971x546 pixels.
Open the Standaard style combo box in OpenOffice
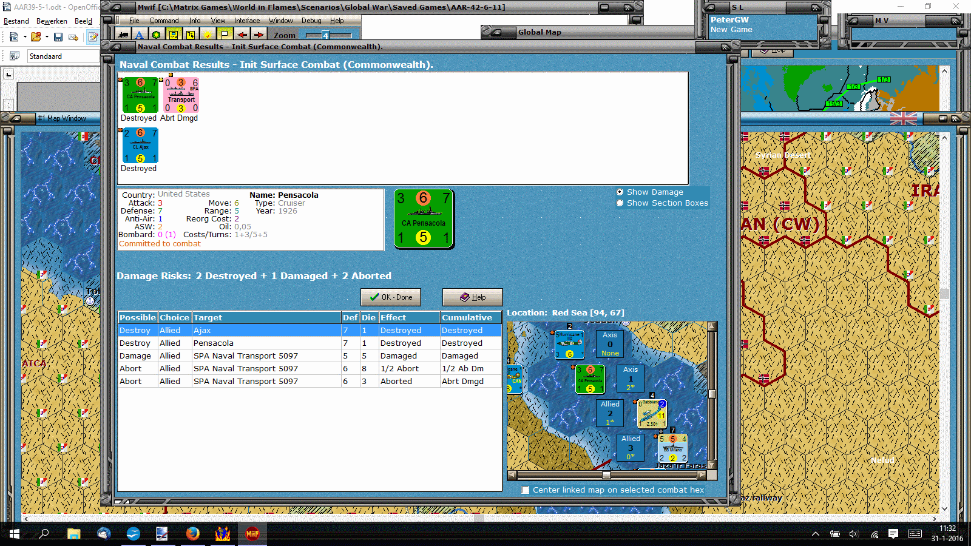[x=63, y=56]
